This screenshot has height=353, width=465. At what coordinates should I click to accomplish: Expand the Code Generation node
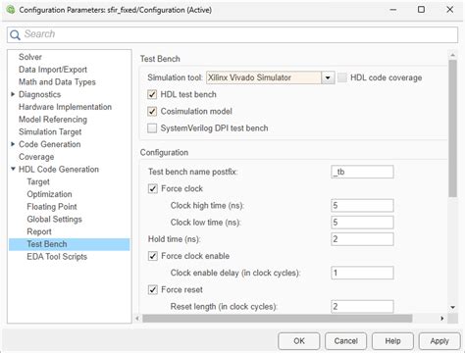click(x=13, y=144)
